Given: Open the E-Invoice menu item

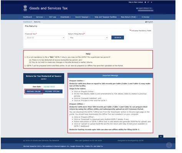Looking at the screenshot, I should click(146, 17).
